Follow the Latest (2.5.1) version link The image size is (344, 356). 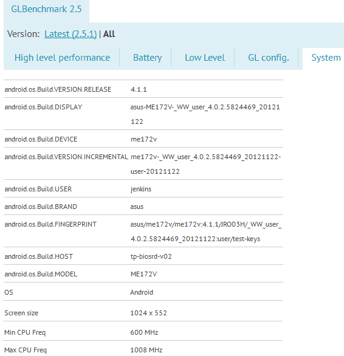(x=71, y=34)
